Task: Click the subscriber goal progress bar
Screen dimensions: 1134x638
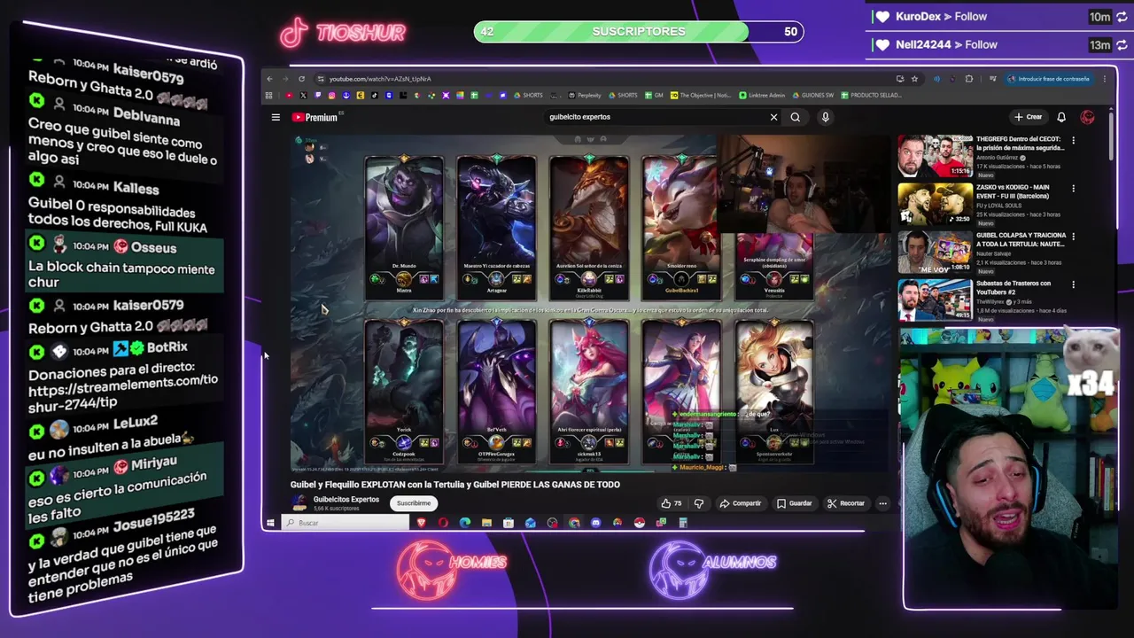Action: click(x=639, y=31)
